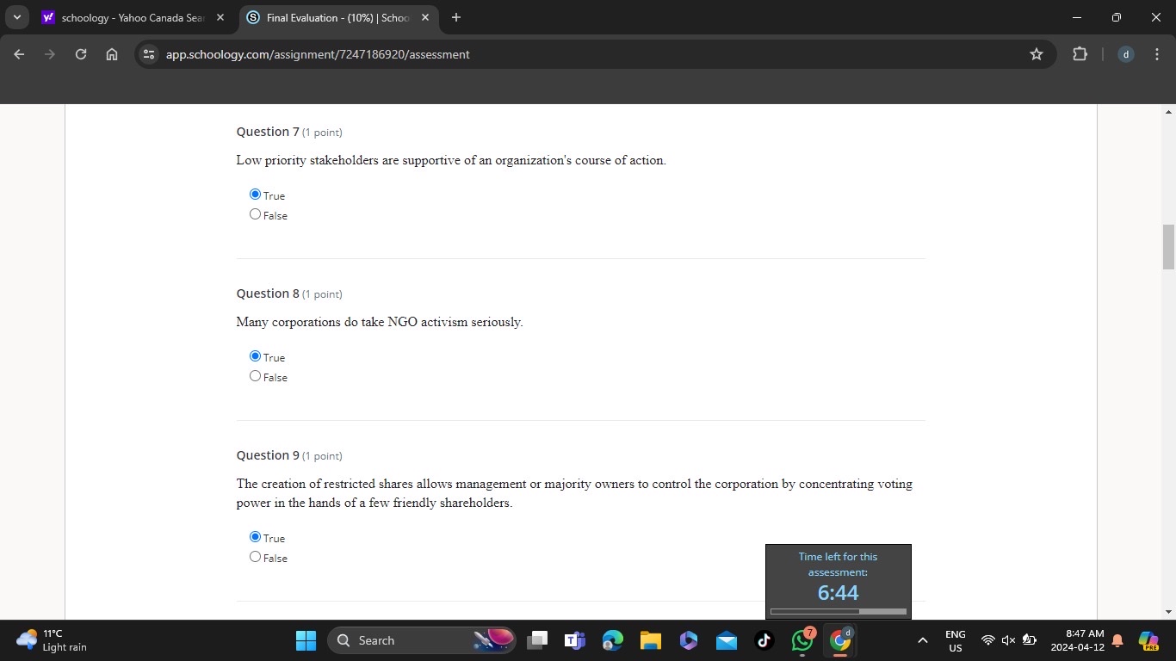
Task: Click the taskbar Search box
Action: pyautogui.click(x=422, y=640)
